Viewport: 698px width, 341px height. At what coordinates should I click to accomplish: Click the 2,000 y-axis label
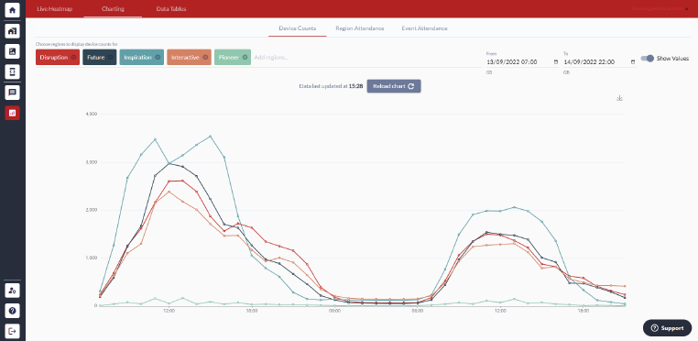pos(91,210)
